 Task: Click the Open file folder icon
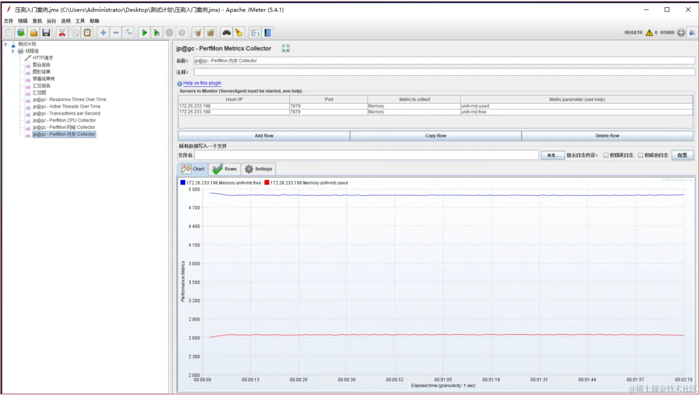(x=33, y=33)
